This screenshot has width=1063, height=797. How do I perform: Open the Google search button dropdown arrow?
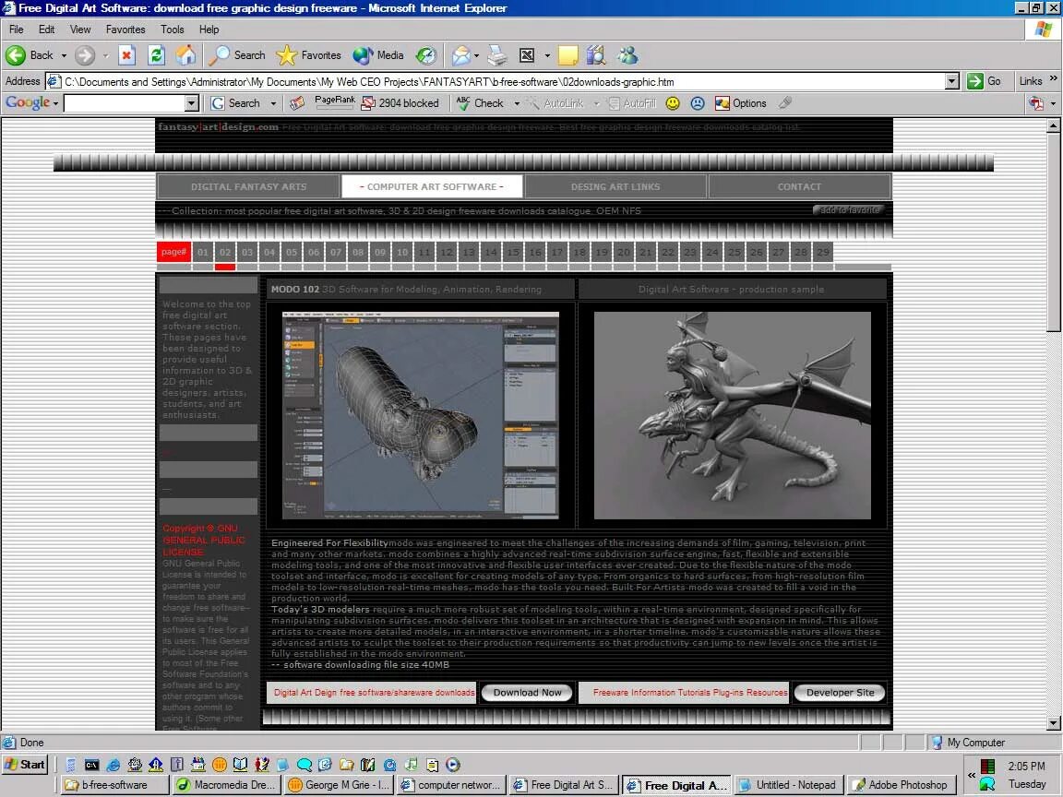(272, 103)
